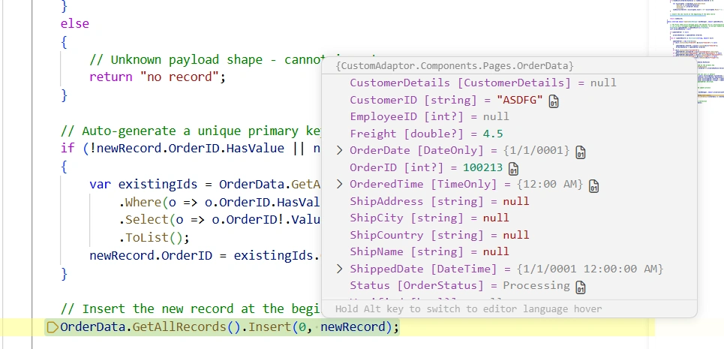Viewport: 724px width, 349px height.
Task: Click the newRecord argument in Insert call
Action: coord(353,326)
